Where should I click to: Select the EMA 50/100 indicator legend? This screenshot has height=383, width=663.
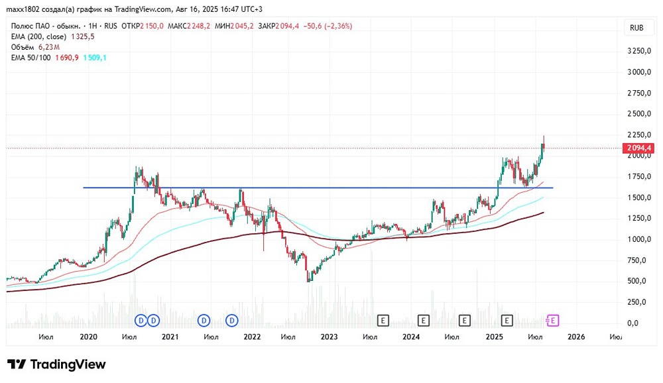pos(59,58)
